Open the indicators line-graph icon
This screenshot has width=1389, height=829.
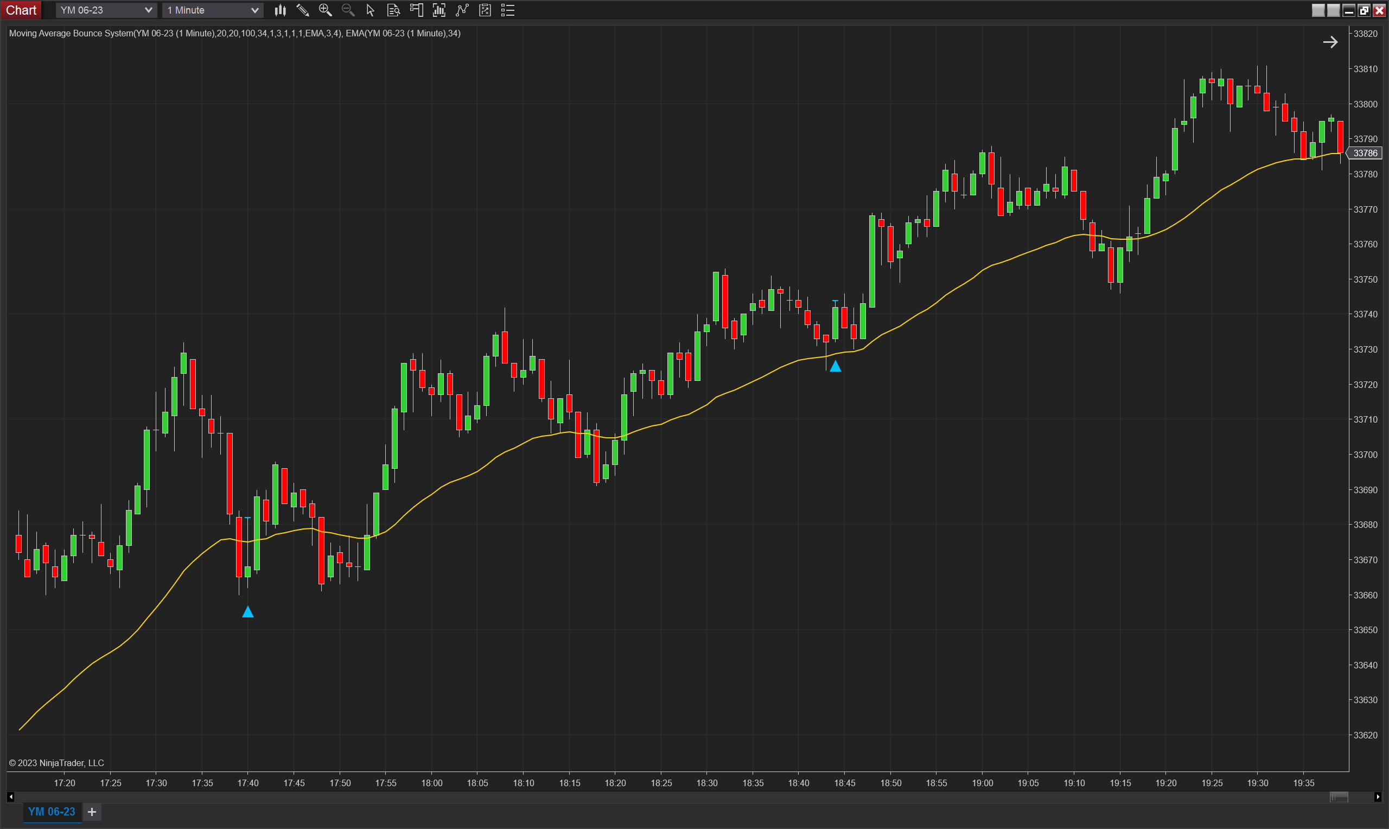462,10
